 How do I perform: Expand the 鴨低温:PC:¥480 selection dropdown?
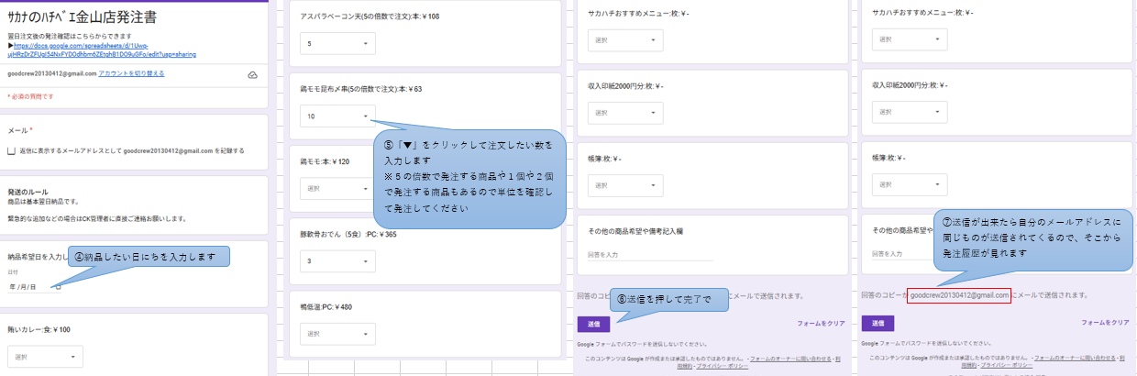(337, 333)
